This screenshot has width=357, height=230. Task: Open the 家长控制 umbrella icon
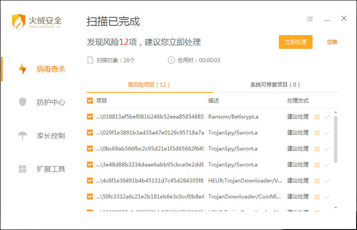tap(23, 136)
